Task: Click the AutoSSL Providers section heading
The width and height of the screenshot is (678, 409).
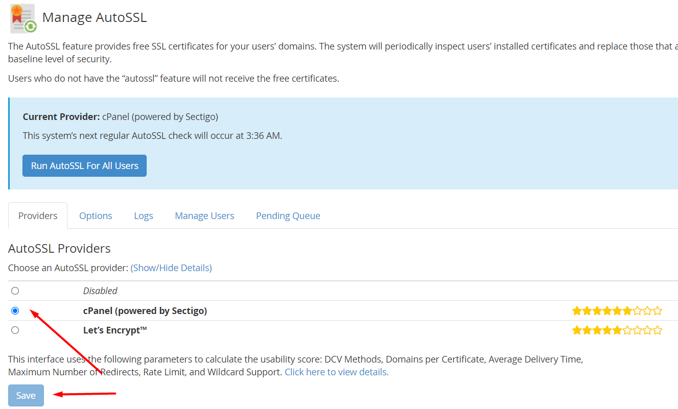Action: click(59, 248)
